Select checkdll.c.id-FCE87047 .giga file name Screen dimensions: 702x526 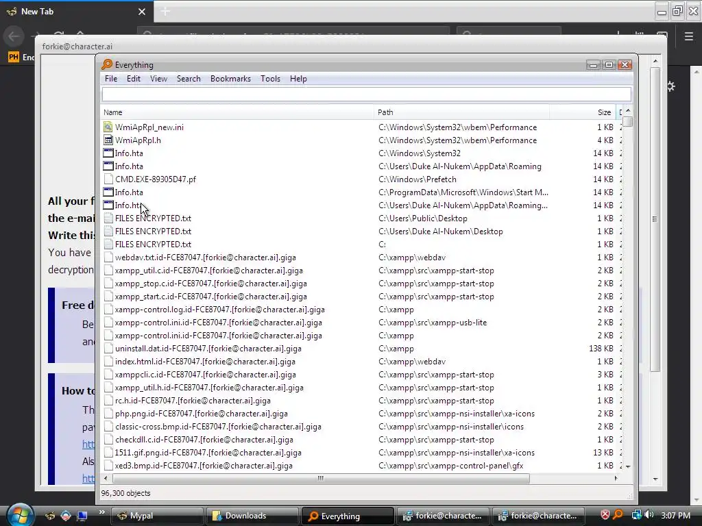point(204,439)
